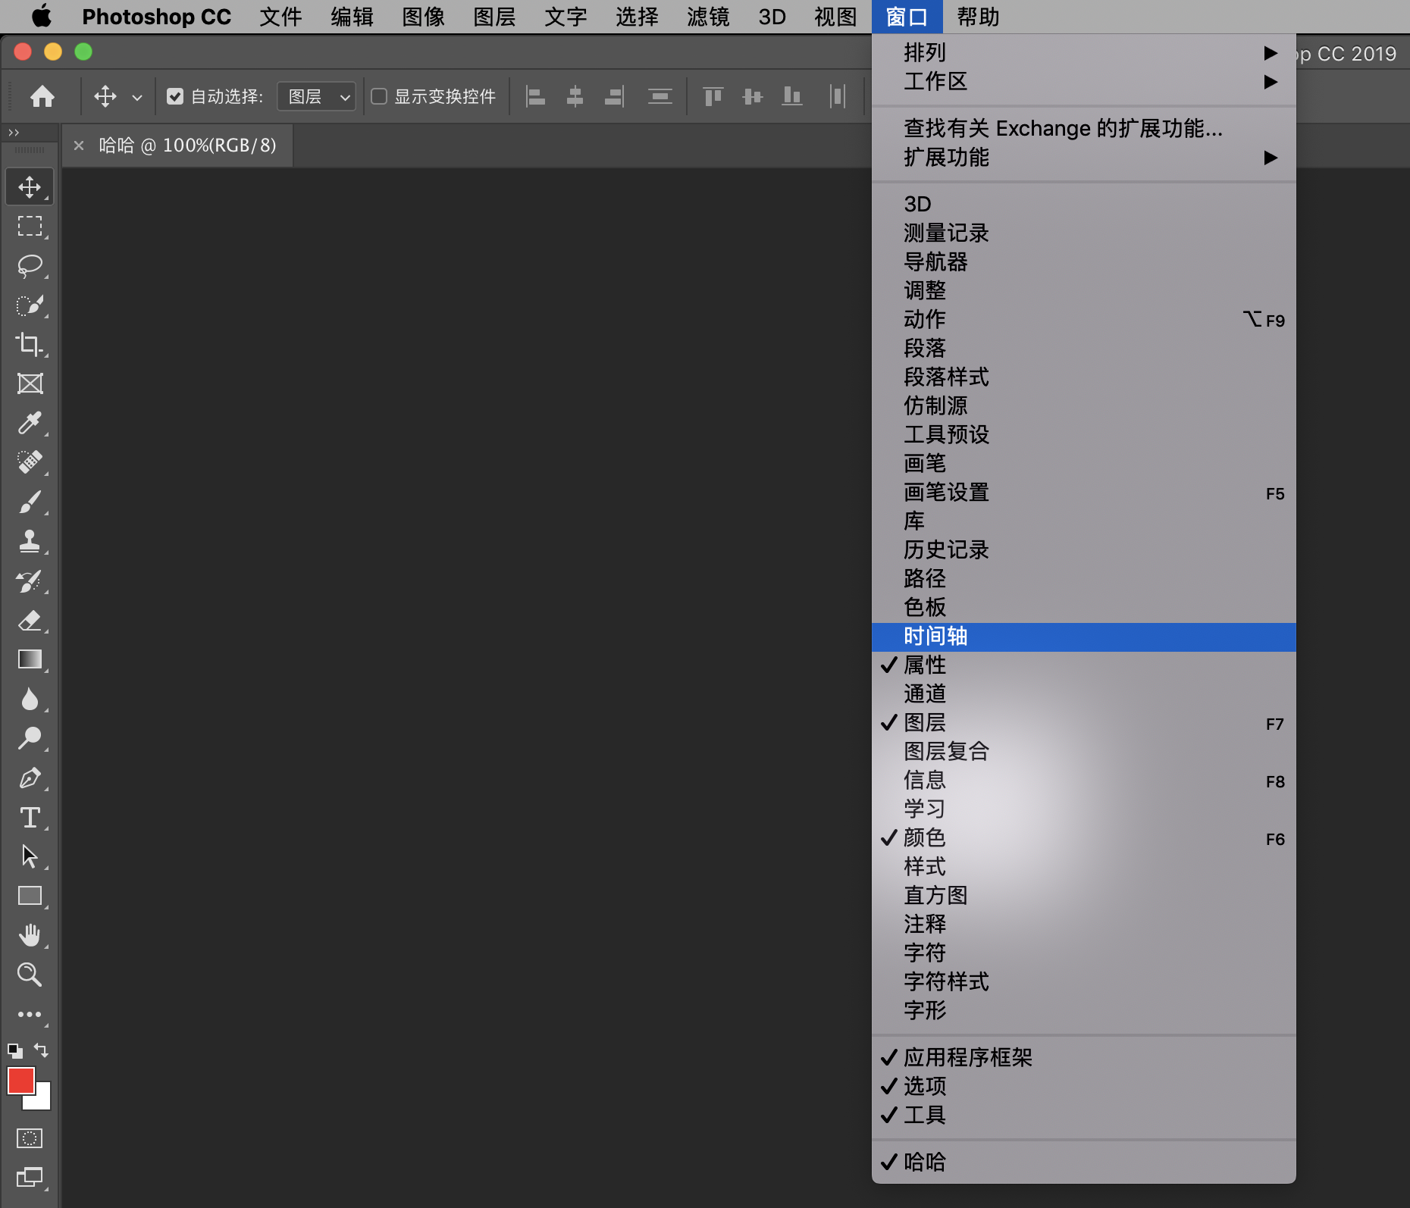Screen dimensions: 1410x1208
Task: Select the Crop tool
Action: click(x=30, y=345)
